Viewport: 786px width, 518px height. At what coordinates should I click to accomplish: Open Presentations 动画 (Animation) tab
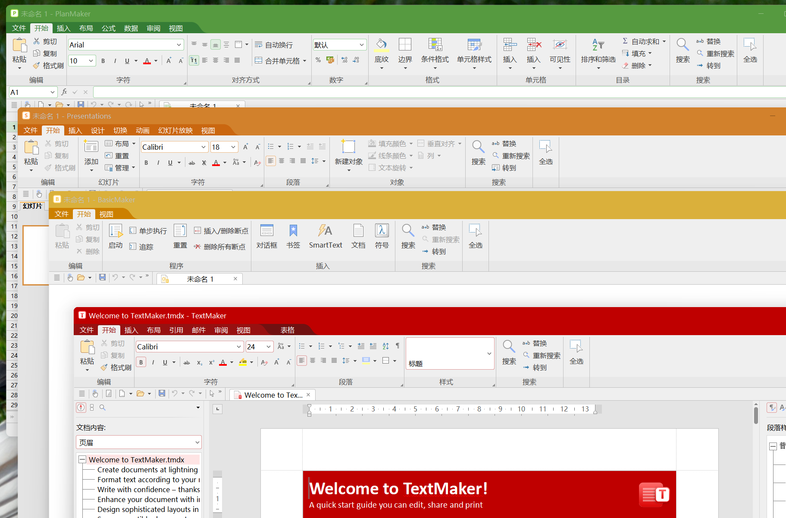(x=143, y=130)
